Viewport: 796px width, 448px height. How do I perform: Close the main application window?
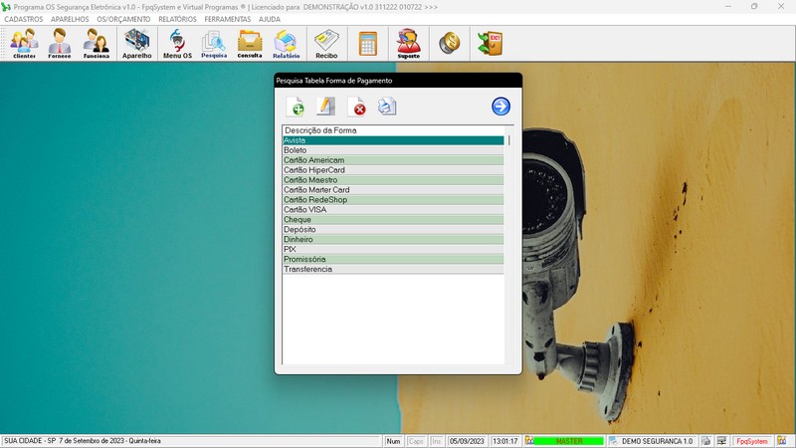coord(781,7)
